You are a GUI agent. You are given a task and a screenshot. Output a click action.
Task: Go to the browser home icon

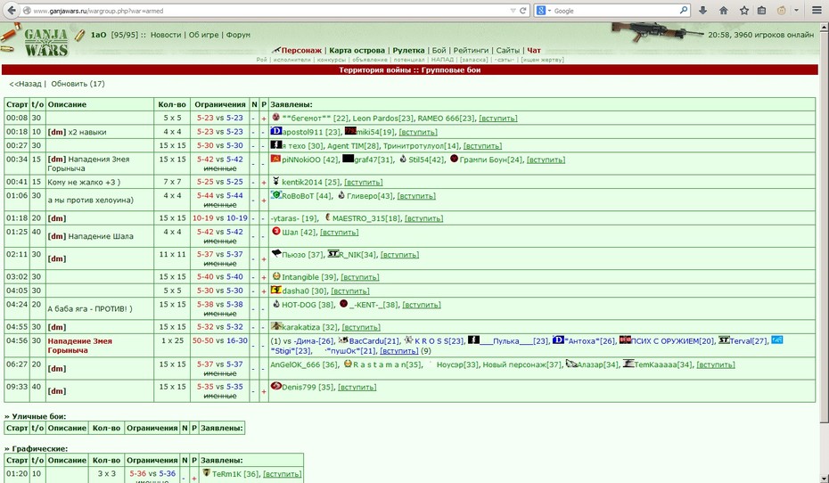pos(723,10)
